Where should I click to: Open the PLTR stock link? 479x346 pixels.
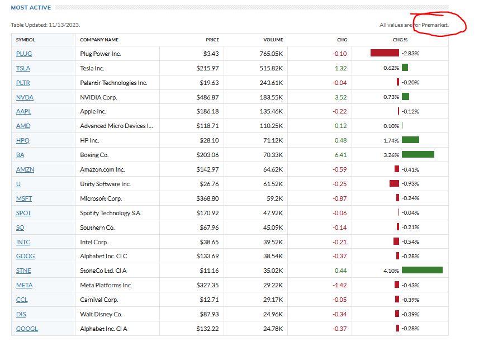(23, 83)
